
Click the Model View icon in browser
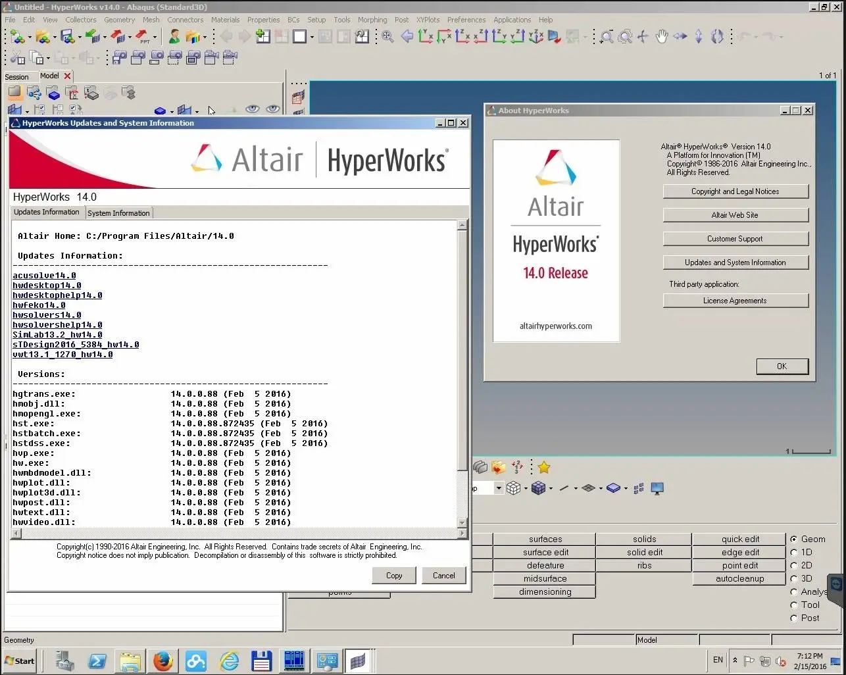[14, 93]
